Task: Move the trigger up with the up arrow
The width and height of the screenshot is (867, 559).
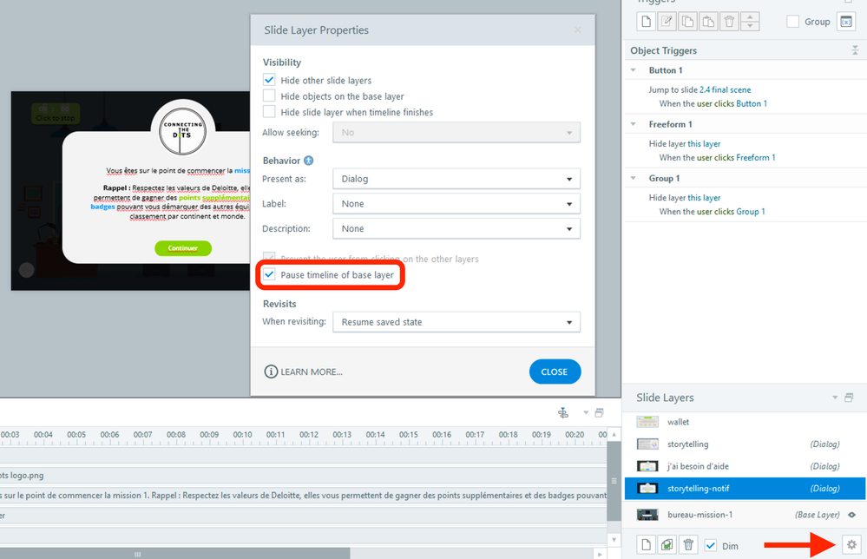Action: 750,17
